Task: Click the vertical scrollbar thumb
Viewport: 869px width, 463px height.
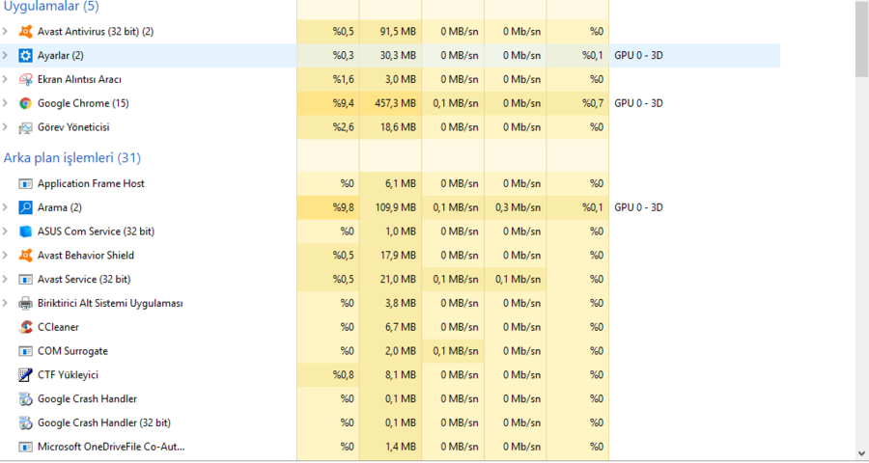Action: click(862, 39)
